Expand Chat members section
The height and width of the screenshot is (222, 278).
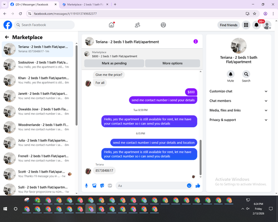[x=239, y=101]
